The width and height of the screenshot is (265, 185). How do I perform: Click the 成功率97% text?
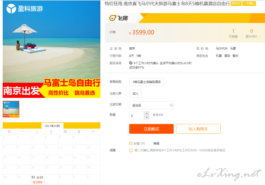136,68
